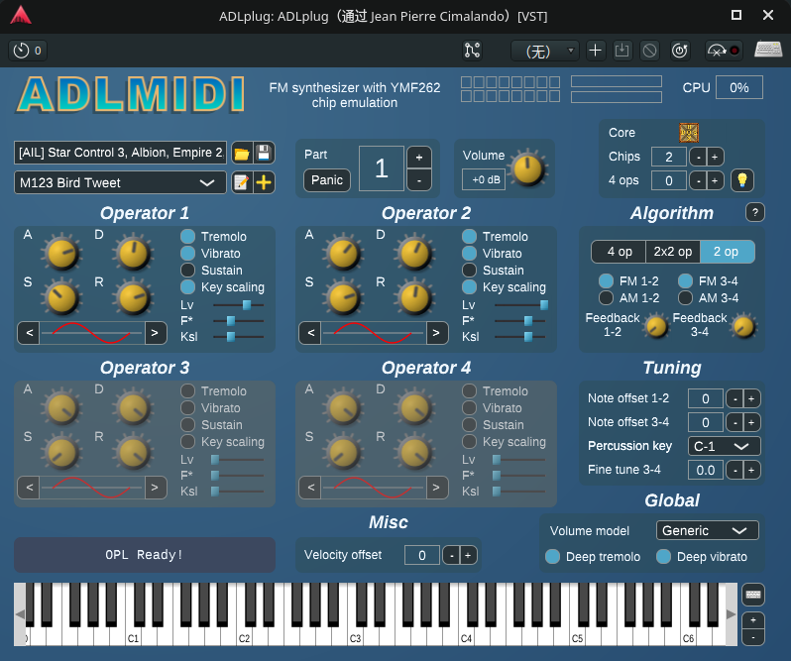This screenshot has height=661, width=791.
Task: Click the Operator 1 Attack knob
Action: [61, 253]
